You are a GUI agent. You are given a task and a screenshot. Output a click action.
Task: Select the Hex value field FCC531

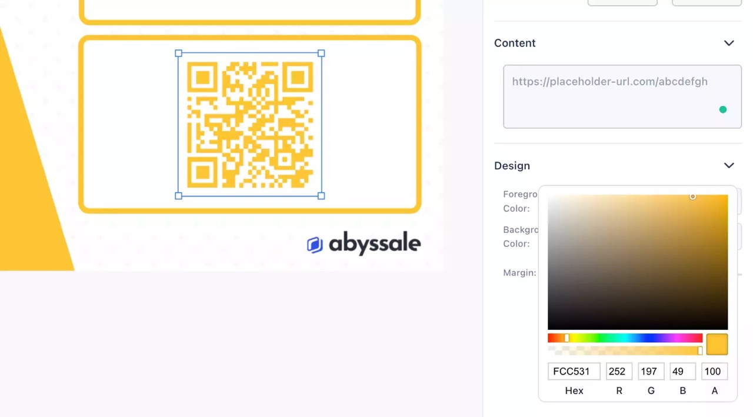click(x=574, y=371)
